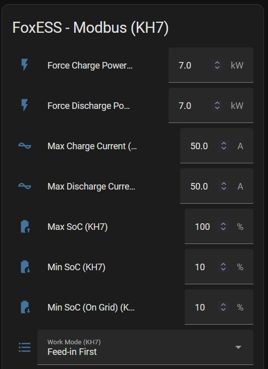Adjust Min SoC (KH7) stepper arrows
Image resolution: width=268 pixels, height=369 pixels.
(223, 267)
